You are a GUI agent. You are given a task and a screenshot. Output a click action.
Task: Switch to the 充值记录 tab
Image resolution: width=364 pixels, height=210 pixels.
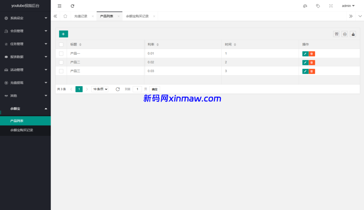pos(81,16)
